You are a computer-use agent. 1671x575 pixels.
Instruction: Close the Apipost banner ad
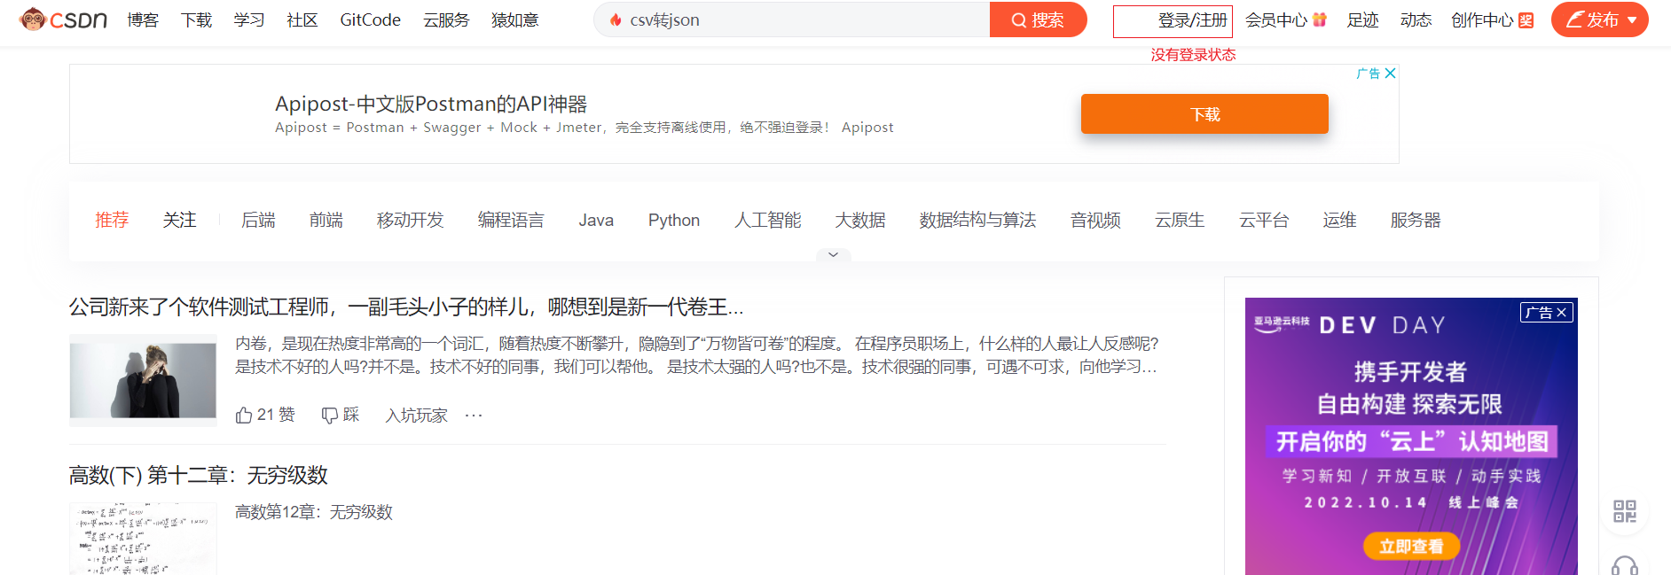1391,74
